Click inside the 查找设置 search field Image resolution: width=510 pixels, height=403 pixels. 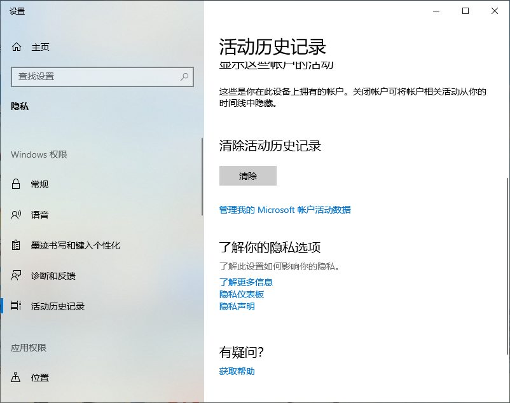[95, 77]
